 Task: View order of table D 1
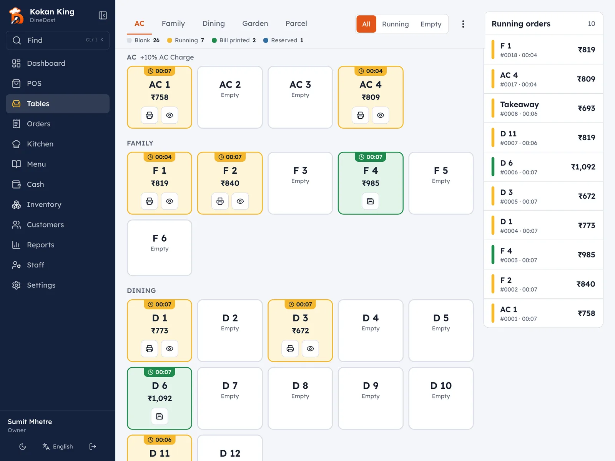tap(170, 349)
